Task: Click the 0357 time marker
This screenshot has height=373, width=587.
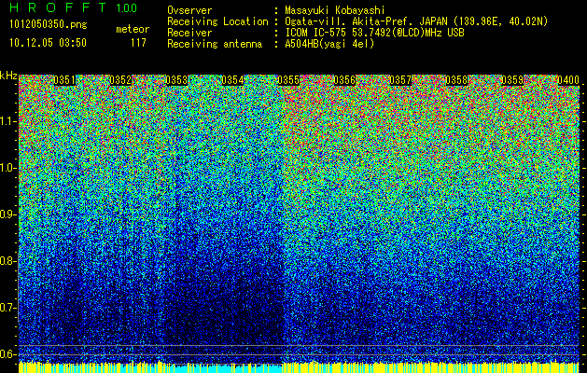Action: (x=400, y=80)
